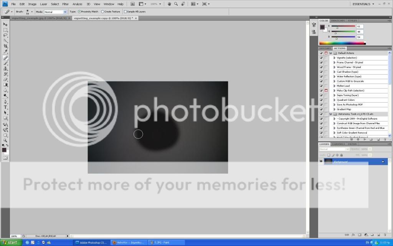Switch to the Channels tab
This screenshot has width=393, height=246.
(x=338, y=144)
